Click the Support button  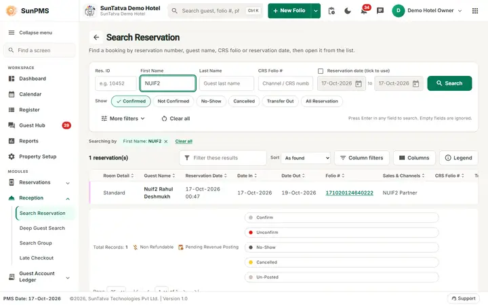[464, 298]
